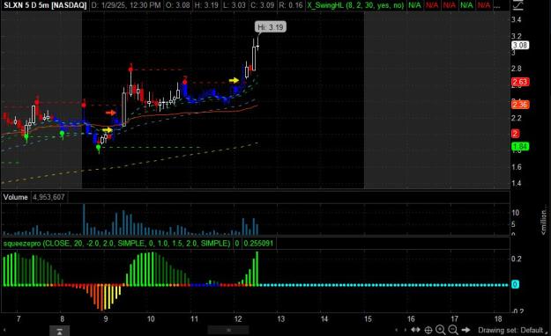
Task: Click the close price C: 3.09
Action: (x=262, y=5)
